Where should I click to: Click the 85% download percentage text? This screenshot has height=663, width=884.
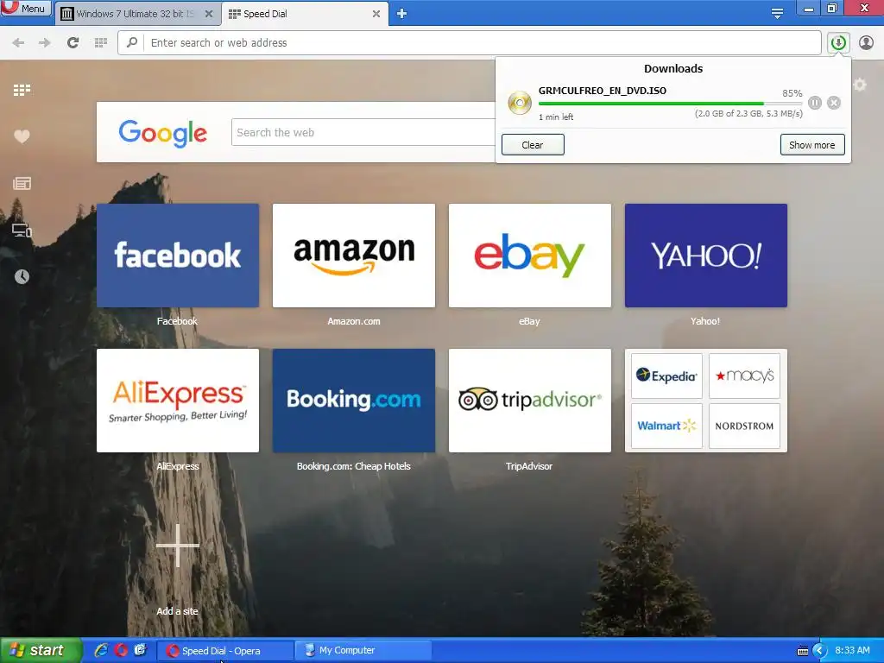(x=792, y=93)
